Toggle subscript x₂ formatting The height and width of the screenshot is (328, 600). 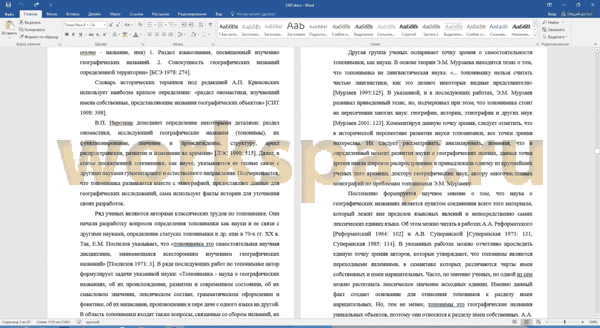pos(98,34)
